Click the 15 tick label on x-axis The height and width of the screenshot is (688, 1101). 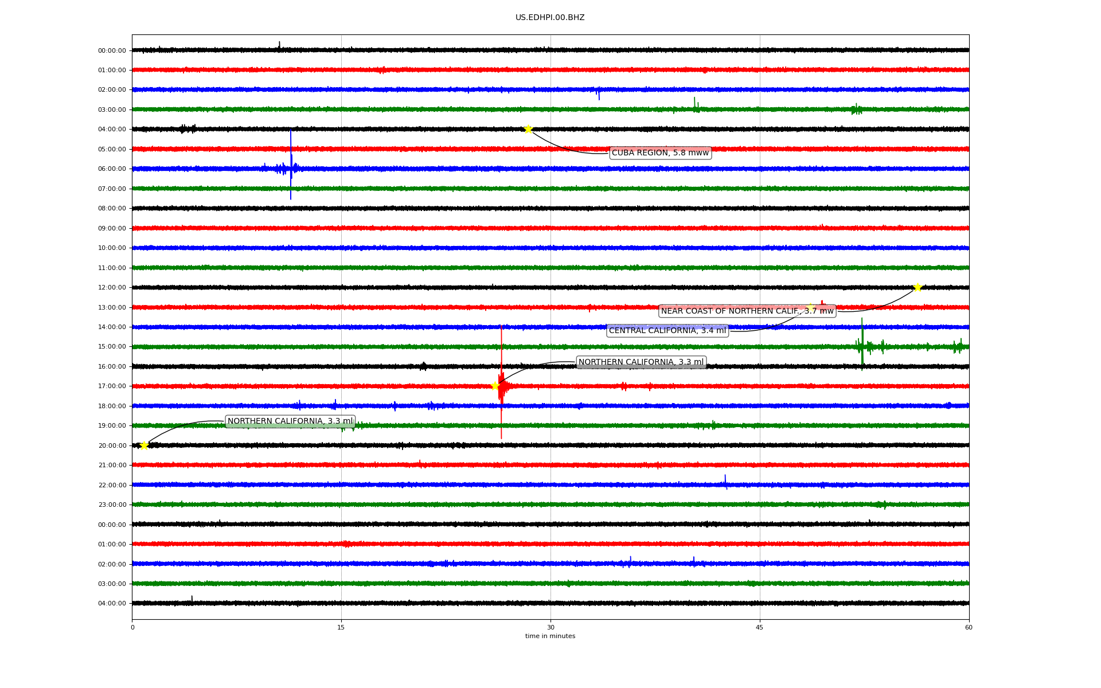pos(341,627)
